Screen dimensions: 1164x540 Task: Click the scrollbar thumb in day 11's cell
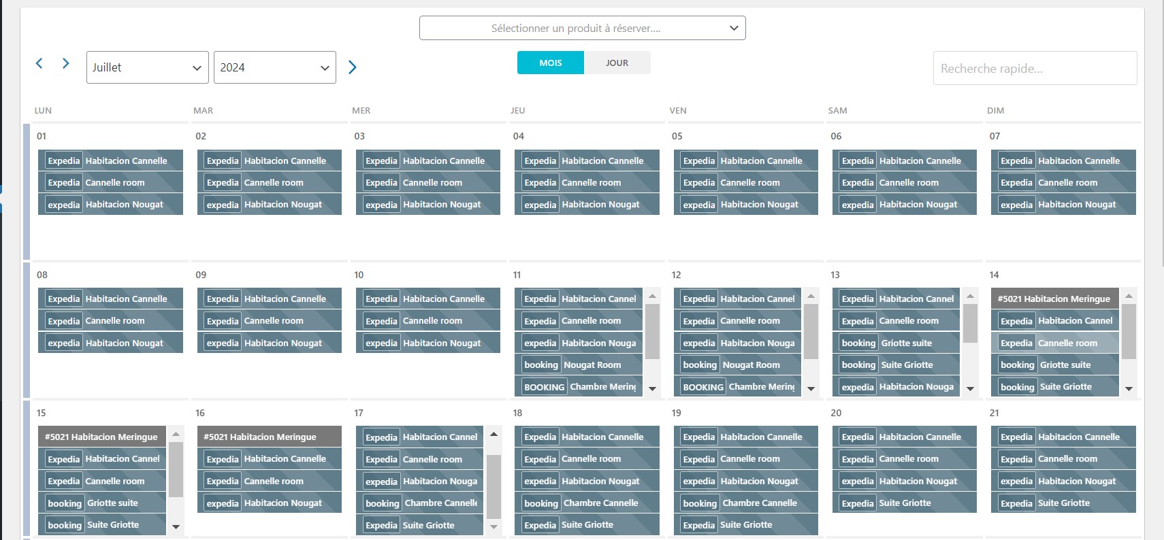[652, 331]
